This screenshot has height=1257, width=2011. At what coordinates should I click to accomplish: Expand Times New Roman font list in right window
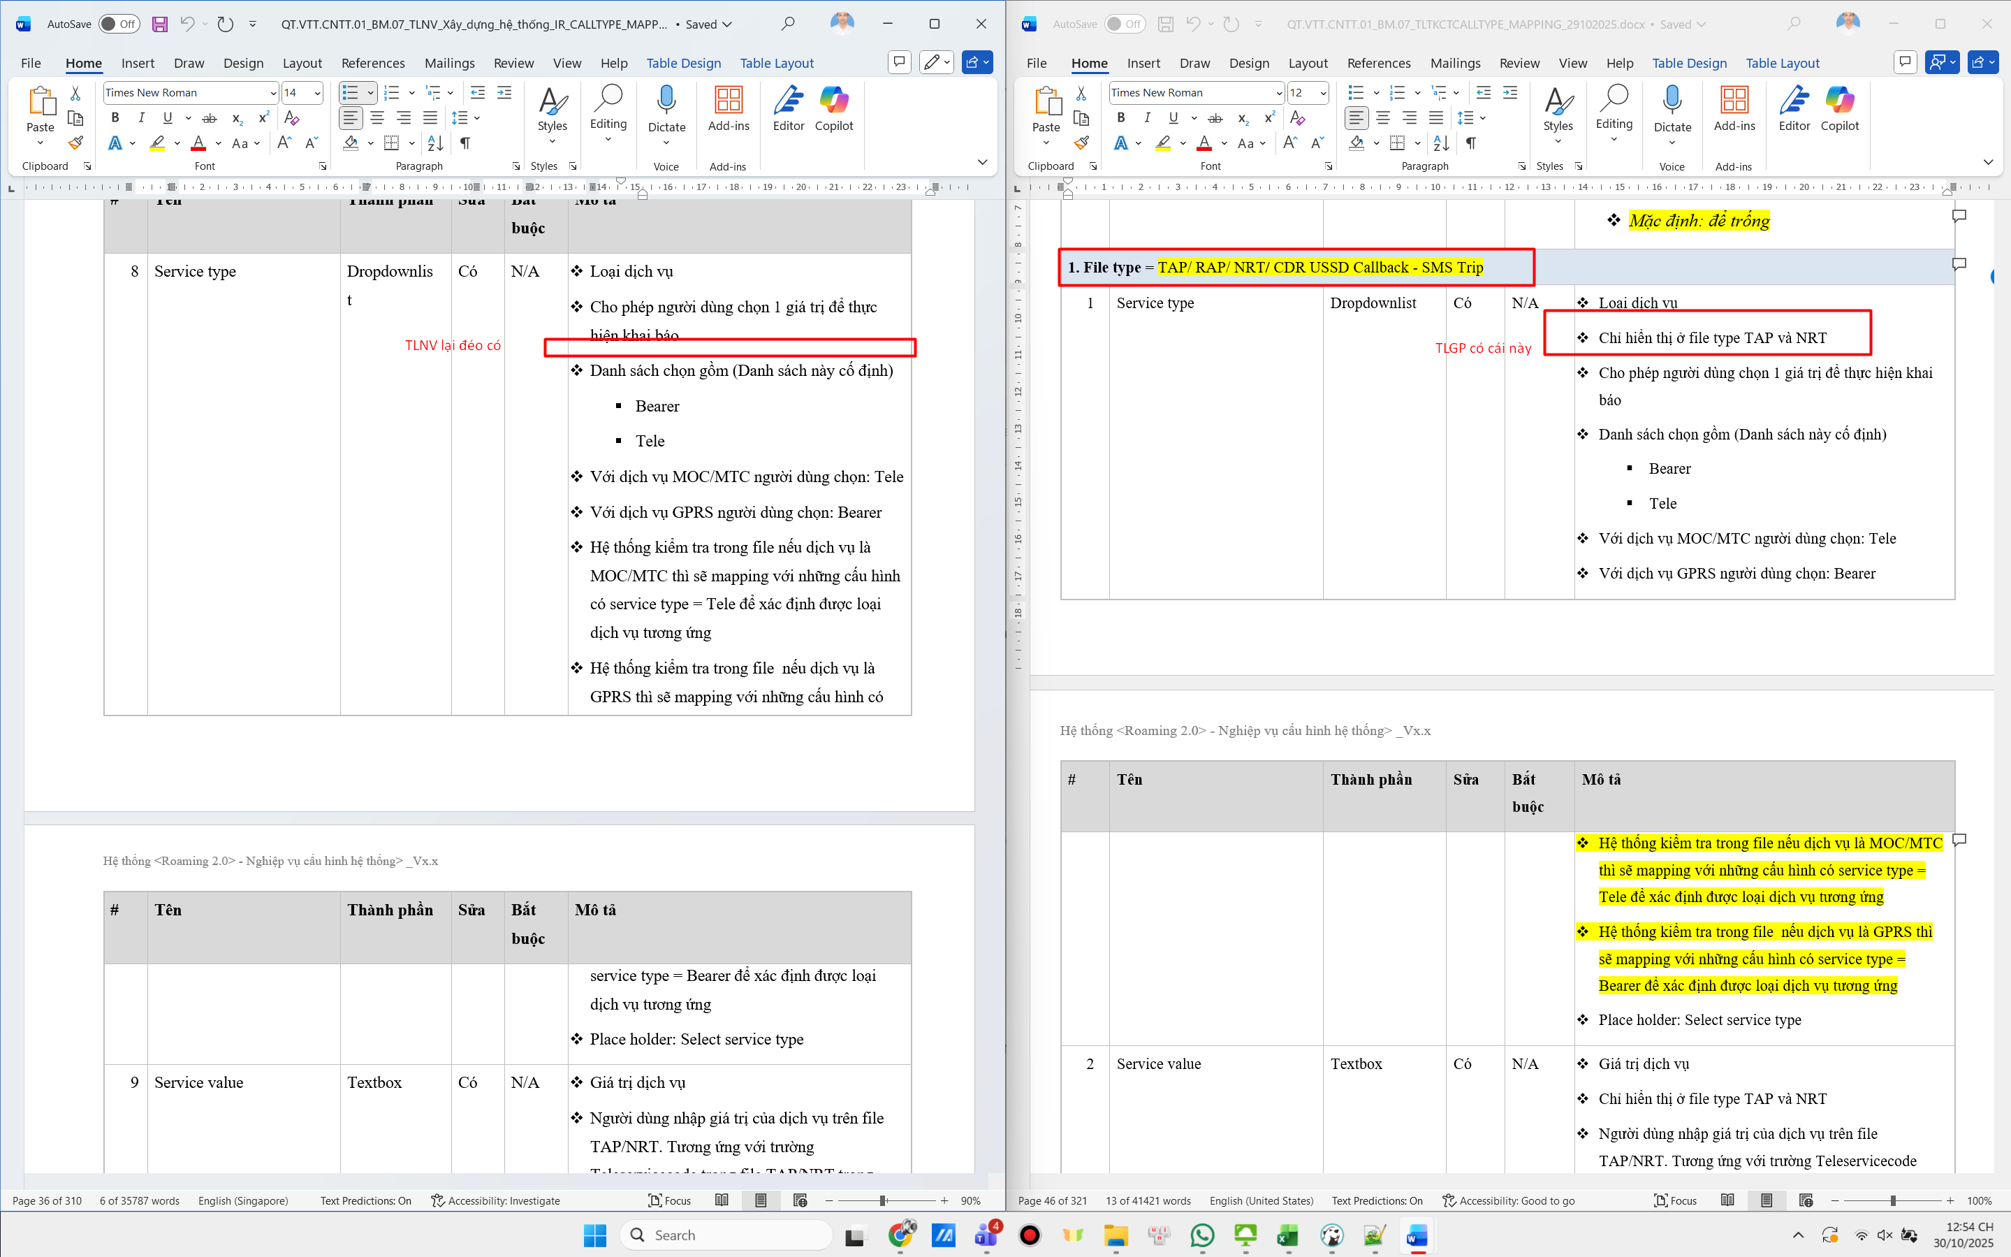1279,93
